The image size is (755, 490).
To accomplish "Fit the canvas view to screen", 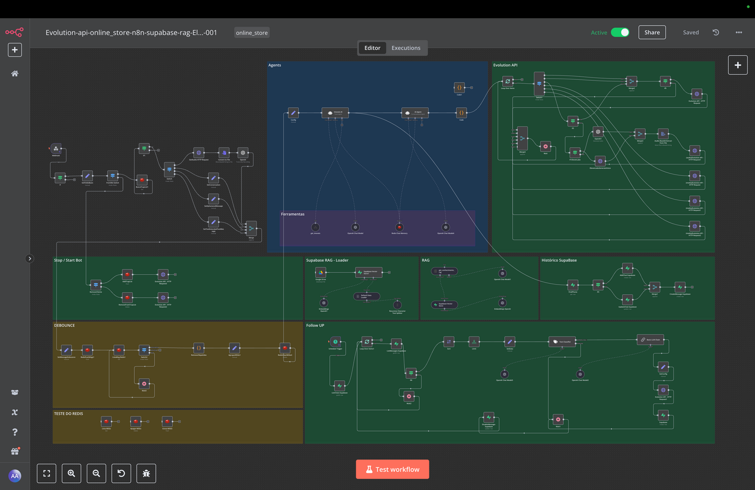I will coord(47,473).
